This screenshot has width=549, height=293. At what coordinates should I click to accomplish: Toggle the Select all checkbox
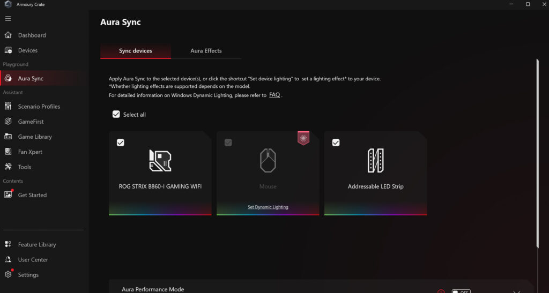tap(116, 114)
